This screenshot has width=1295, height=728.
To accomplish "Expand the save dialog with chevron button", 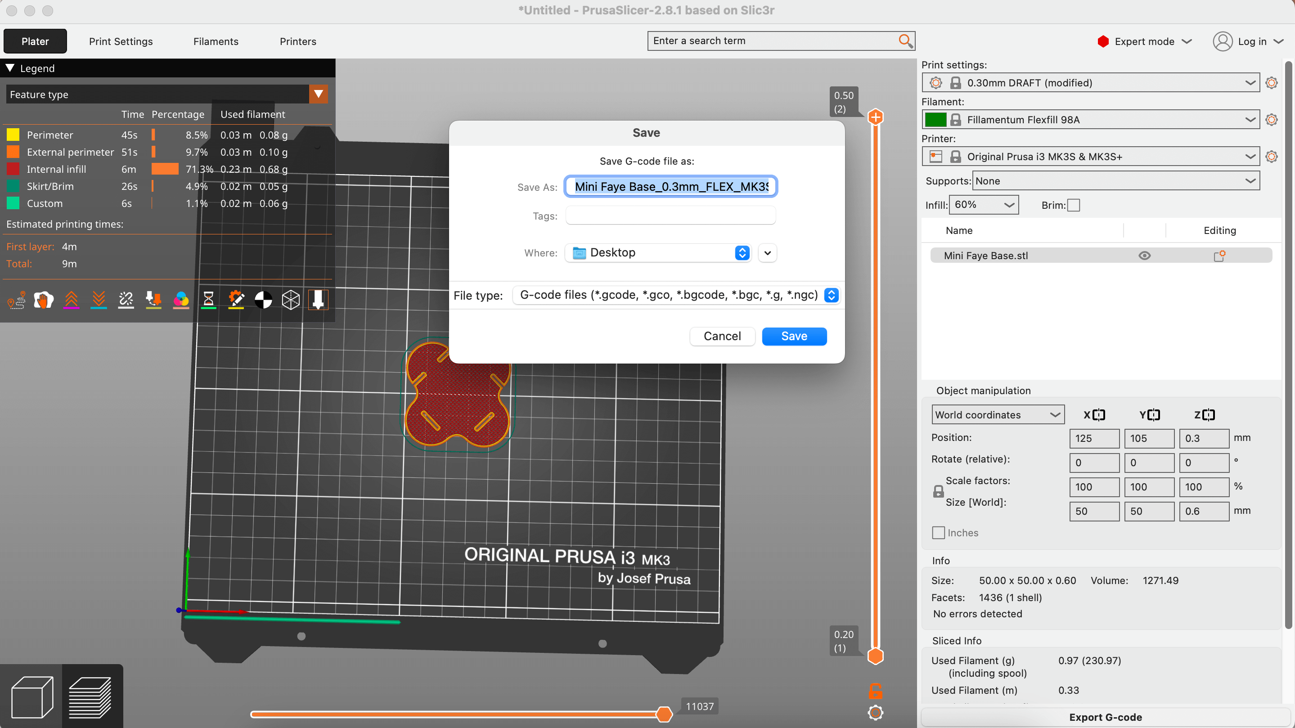I will click(767, 253).
